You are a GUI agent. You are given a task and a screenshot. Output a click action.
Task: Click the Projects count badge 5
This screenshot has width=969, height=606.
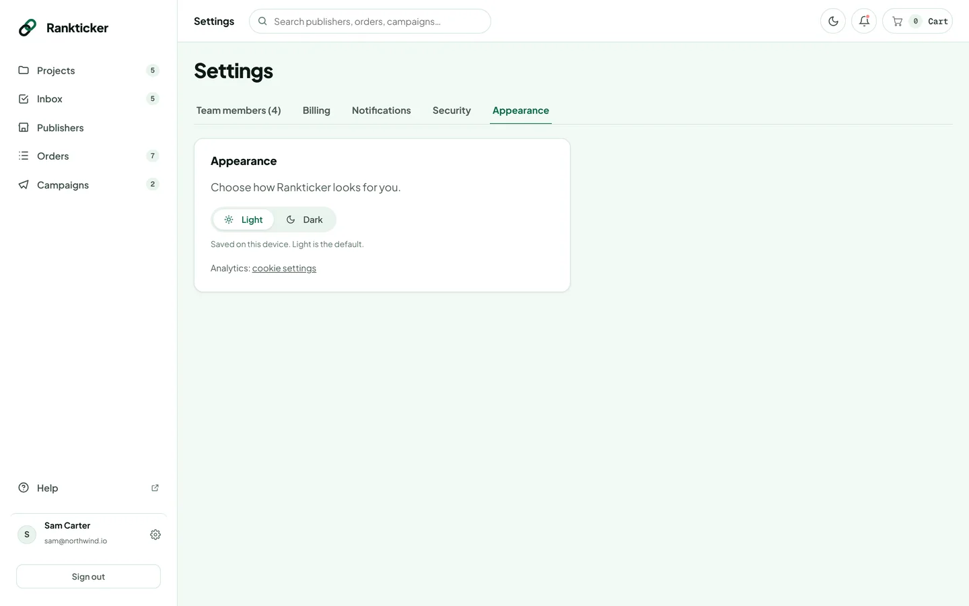[x=153, y=71]
